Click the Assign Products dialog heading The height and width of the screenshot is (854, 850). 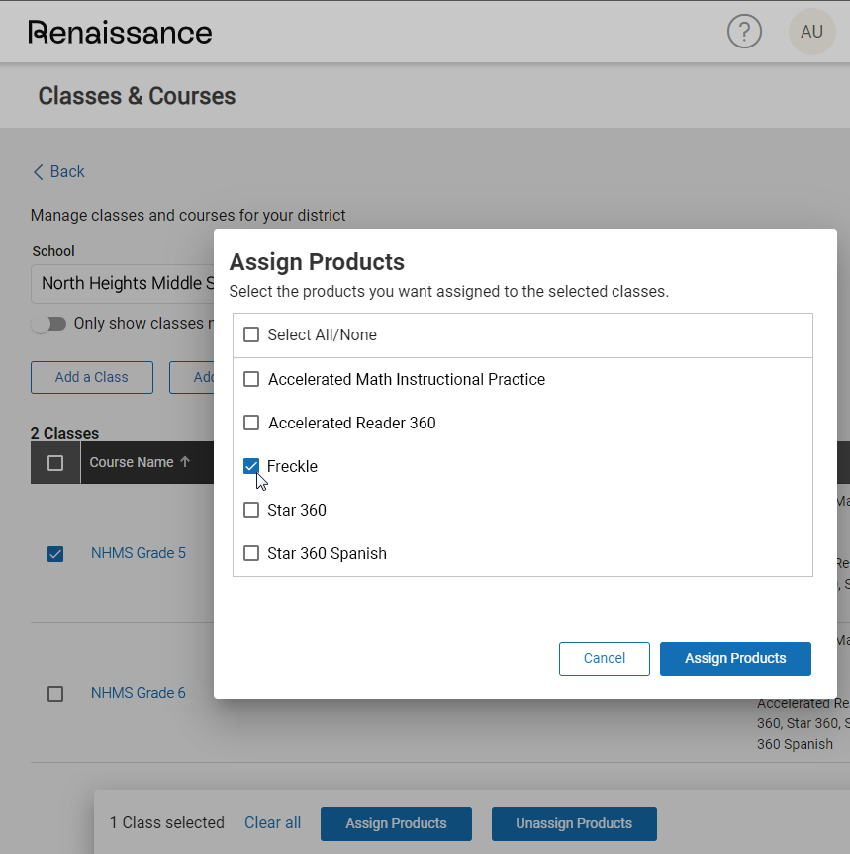[x=317, y=262]
